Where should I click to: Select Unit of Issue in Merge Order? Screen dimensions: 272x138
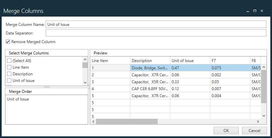pos(18,99)
